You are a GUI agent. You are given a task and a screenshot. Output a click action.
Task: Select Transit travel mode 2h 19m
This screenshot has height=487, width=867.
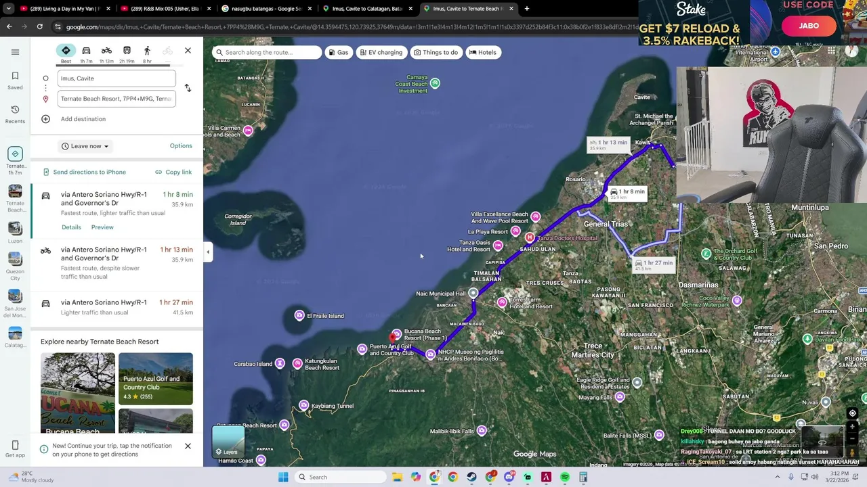tap(127, 53)
